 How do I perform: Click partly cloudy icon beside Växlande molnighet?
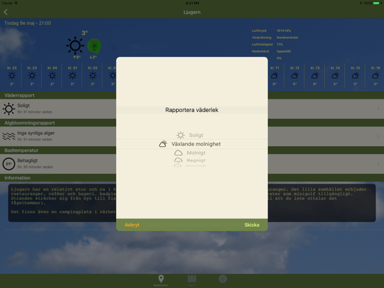click(x=163, y=144)
